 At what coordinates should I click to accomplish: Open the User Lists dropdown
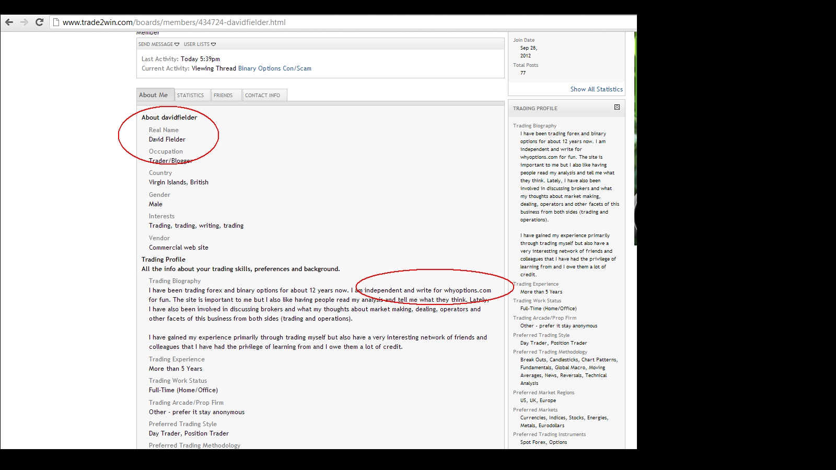(200, 44)
